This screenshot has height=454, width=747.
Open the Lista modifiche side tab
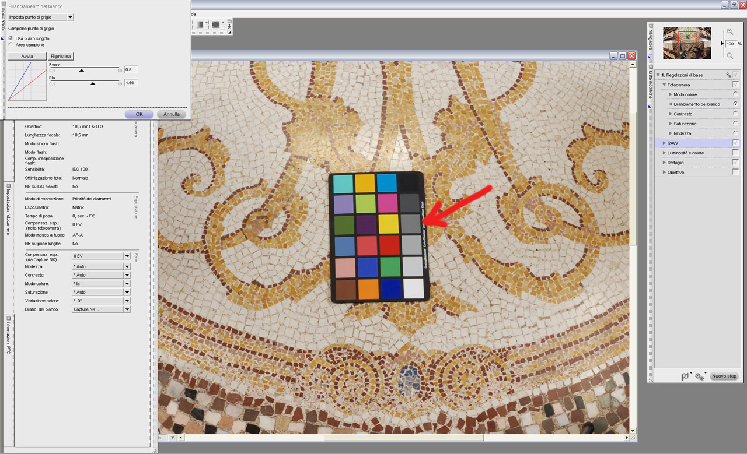pos(650,86)
